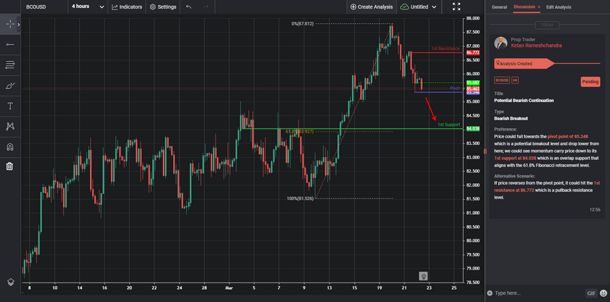Click the TODAY date pill
Viewport: 610px width, 302px height.
547,25
